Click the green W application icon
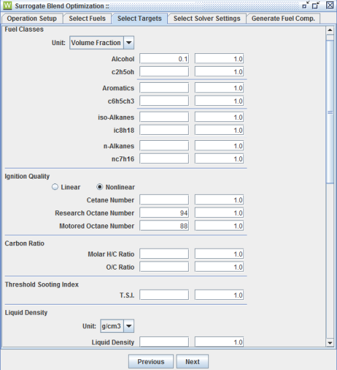The height and width of the screenshot is (370, 337). pyautogui.click(x=7, y=5)
